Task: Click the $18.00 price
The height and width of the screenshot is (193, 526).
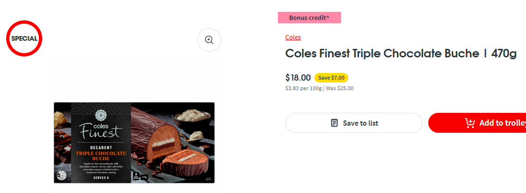Action: click(298, 78)
